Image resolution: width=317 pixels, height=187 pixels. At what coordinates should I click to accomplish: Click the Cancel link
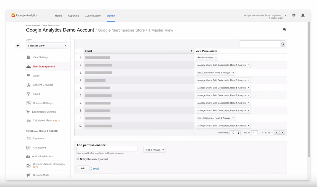[x=95, y=169]
